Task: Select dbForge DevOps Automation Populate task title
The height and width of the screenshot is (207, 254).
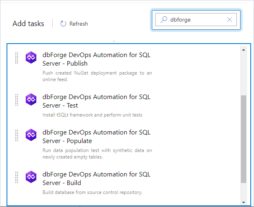Action: click(x=96, y=137)
